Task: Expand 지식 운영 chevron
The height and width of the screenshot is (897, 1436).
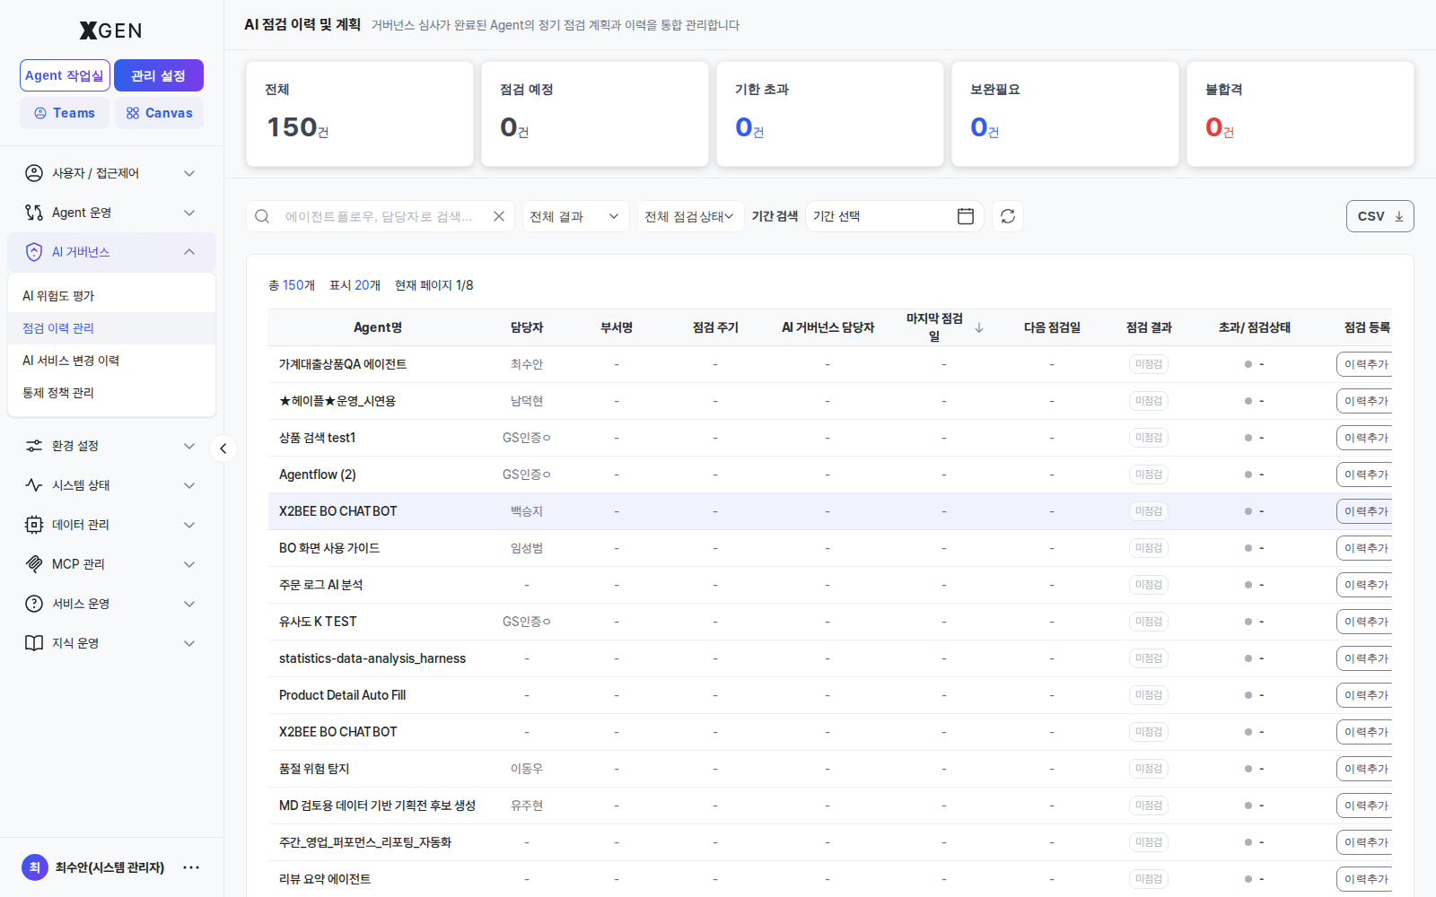Action: 189,643
